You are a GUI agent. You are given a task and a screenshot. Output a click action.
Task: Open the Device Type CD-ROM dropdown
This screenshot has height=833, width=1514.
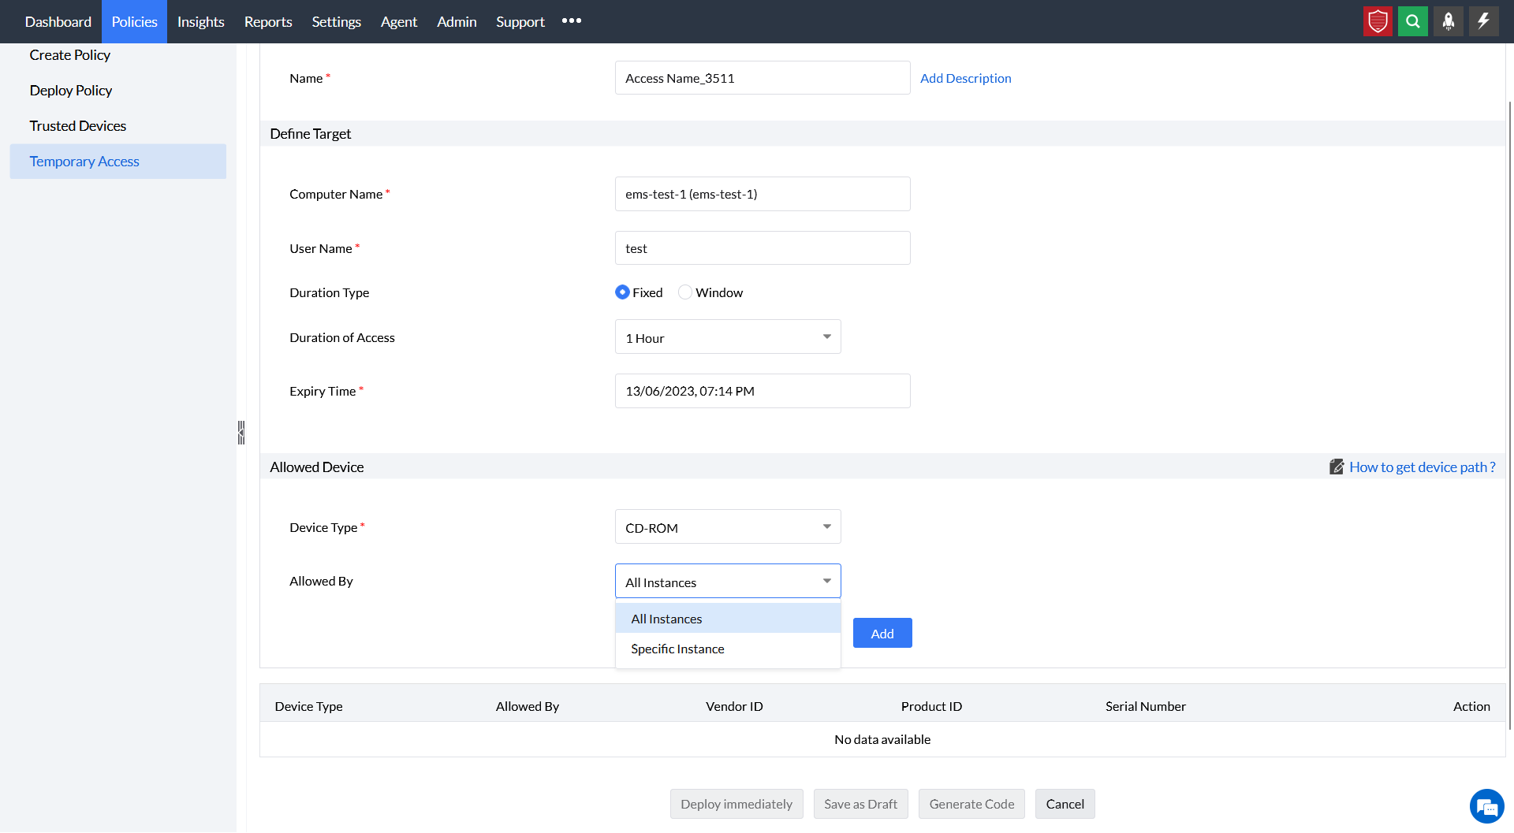pos(727,527)
